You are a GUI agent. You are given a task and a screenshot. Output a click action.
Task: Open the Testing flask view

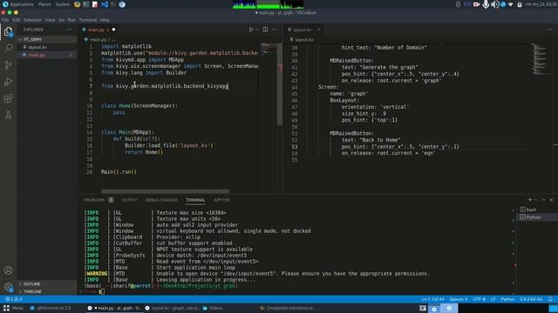pos(8,115)
